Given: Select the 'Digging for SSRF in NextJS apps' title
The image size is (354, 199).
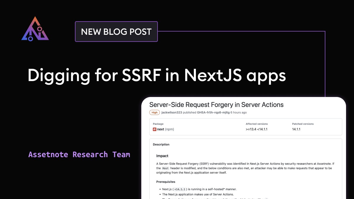Looking at the screenshot, I should [x=157, y=76].
